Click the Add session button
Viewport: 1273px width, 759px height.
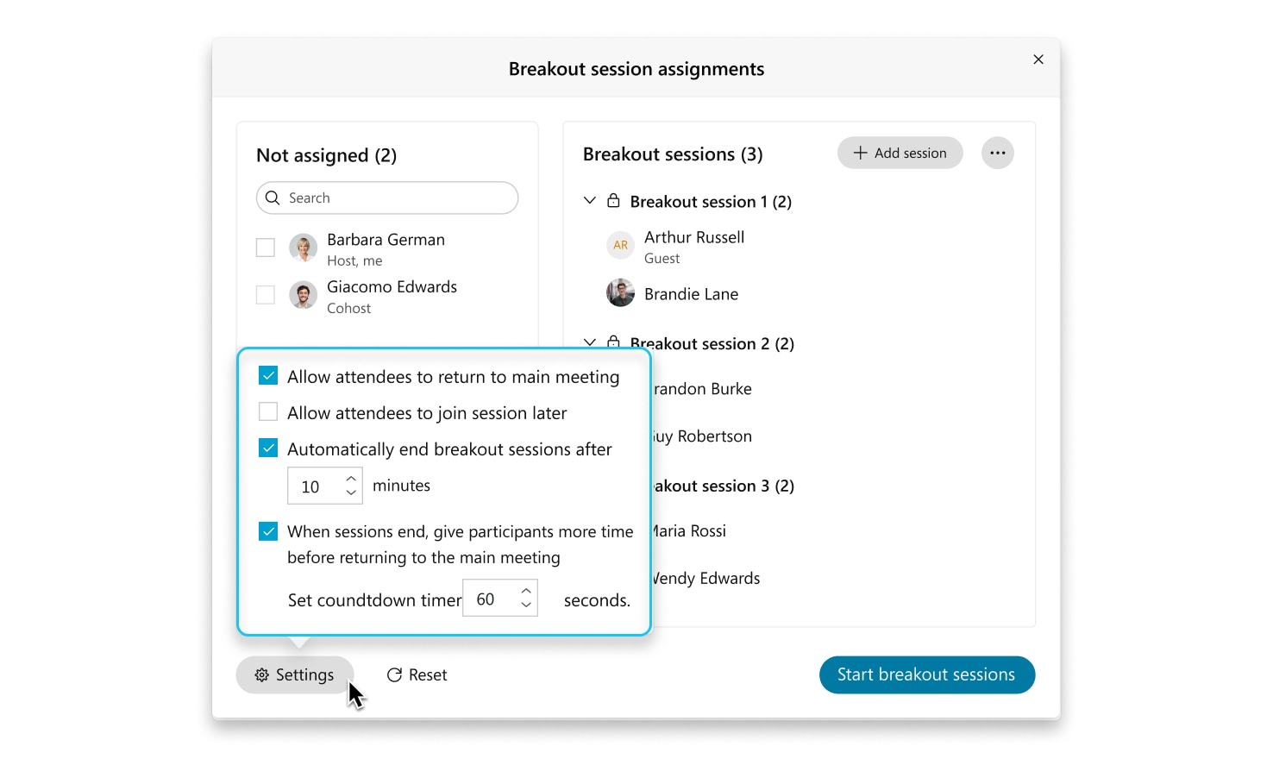[x=900, y=152]
